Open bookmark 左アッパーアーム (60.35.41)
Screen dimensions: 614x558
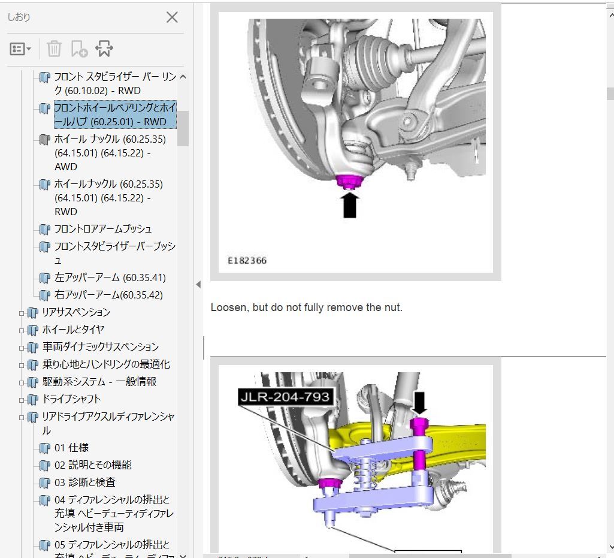tap(110, 278)
